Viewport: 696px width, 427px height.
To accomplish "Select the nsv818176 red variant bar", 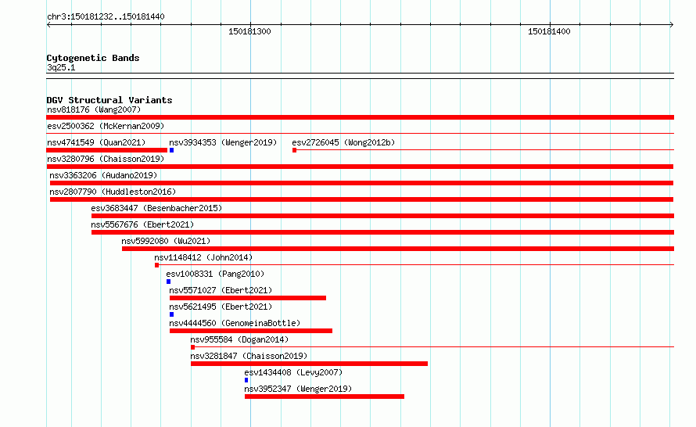I will [x=360, y=117].
